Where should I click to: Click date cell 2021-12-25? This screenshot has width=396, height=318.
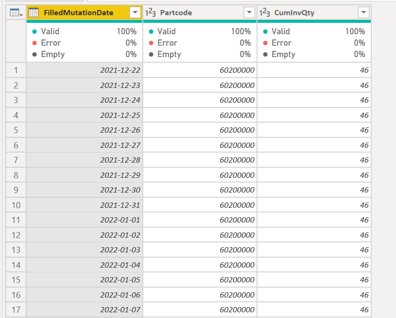[x=85, y=115]
